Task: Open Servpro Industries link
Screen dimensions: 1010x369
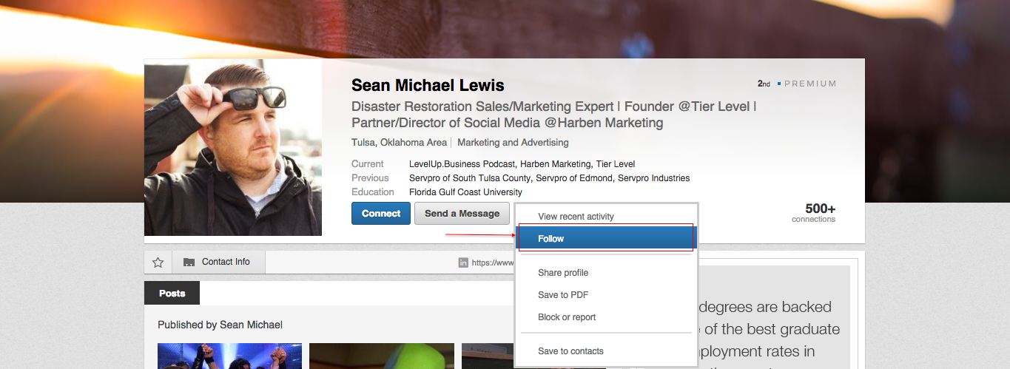Action: 654,178
